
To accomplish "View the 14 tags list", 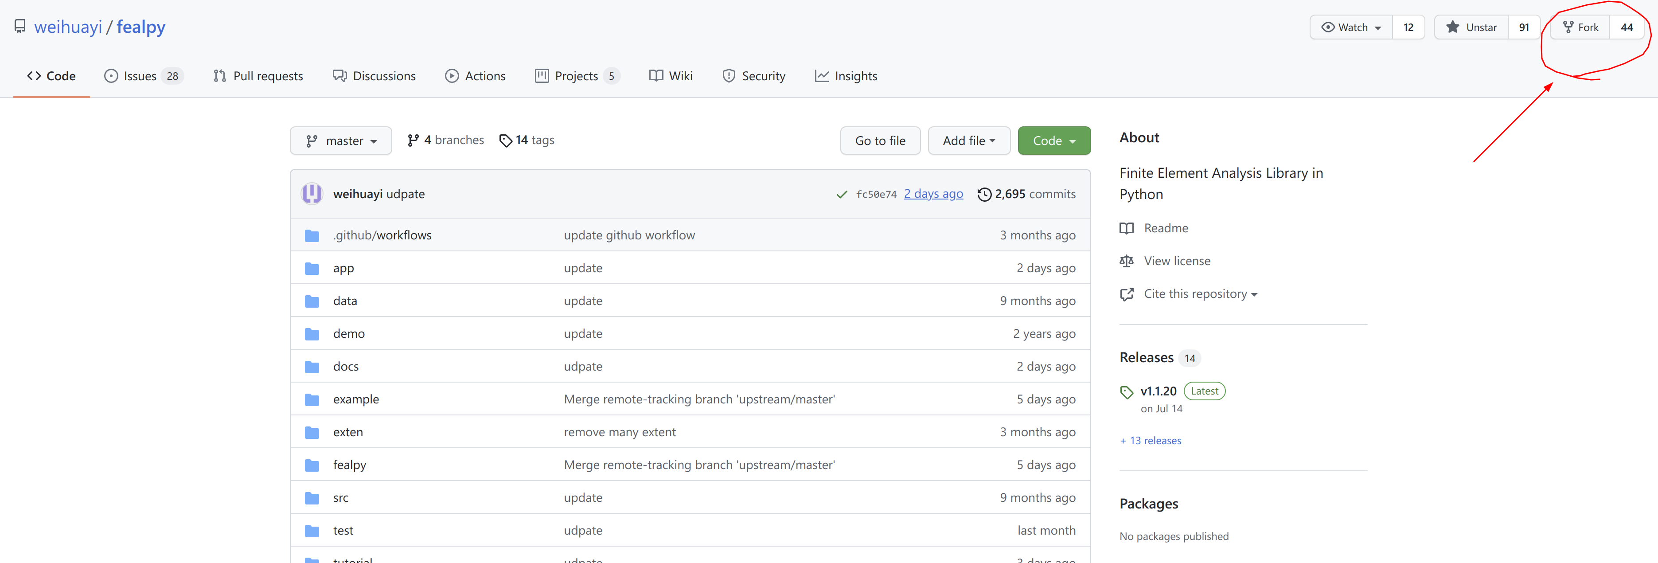I will (527, 140).
